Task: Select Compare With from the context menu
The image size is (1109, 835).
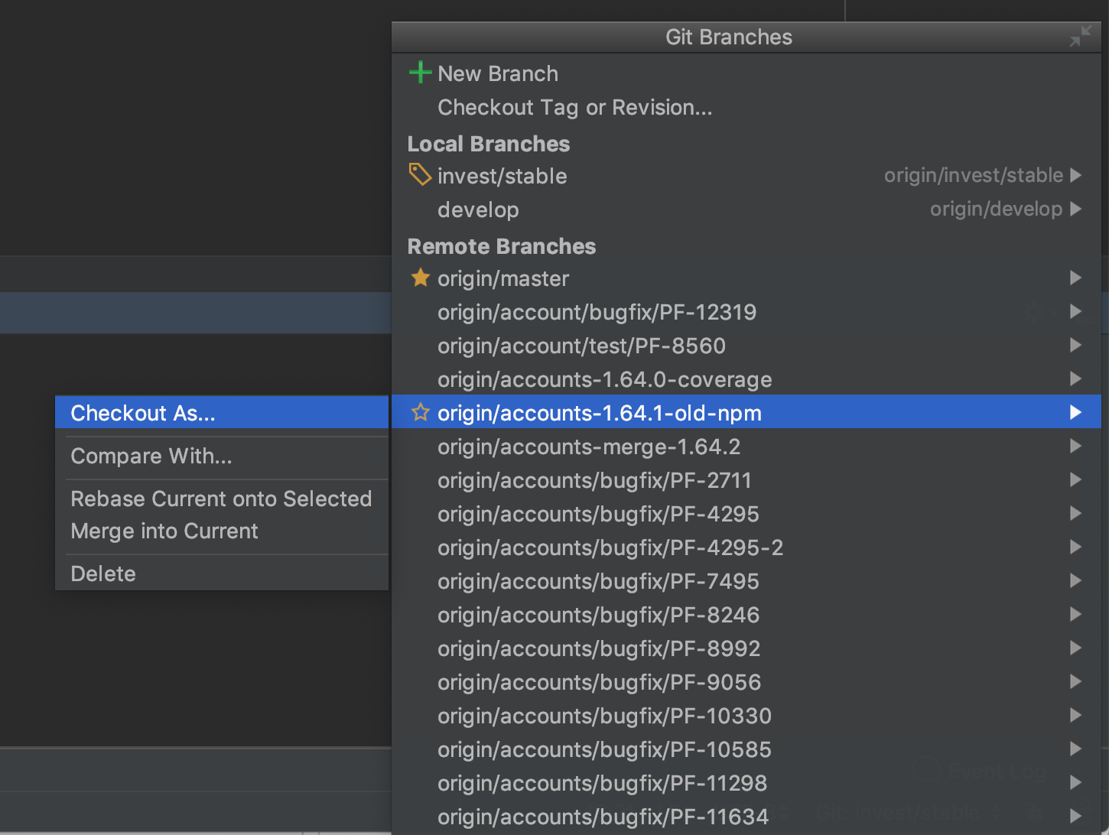Action: (x=151, y=456)
